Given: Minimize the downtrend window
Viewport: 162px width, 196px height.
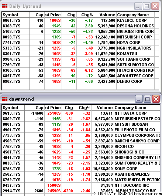Looking at the screenshot, I should pyautogui.click(x=138, y=99).
